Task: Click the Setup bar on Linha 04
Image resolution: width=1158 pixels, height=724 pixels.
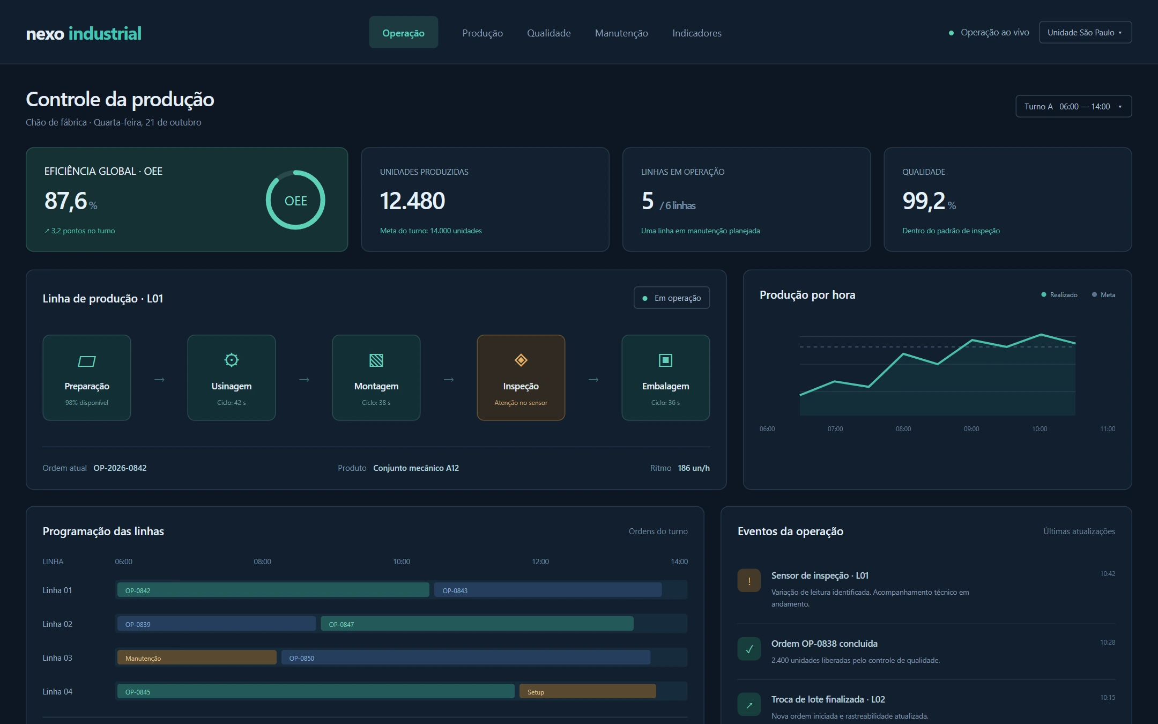Action: point(588,691)
